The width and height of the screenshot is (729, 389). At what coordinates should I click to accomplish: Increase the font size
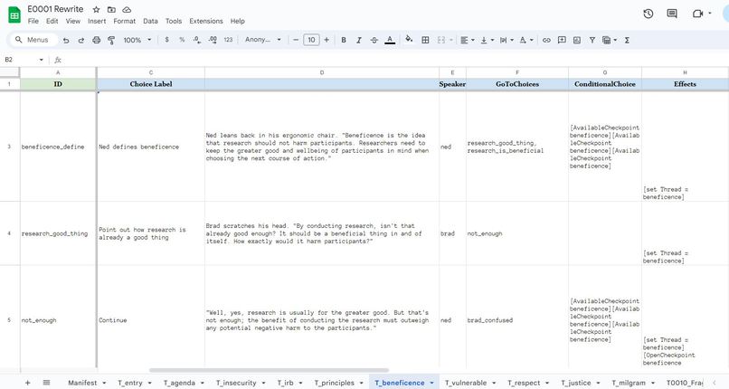[x=327, y=40]
